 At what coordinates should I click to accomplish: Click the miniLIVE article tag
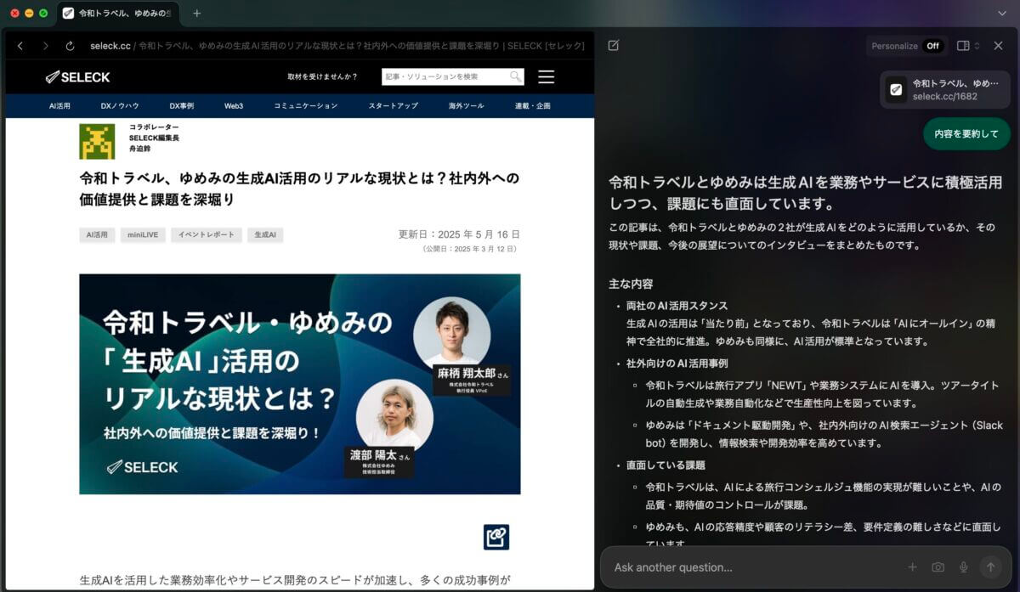point(143,234)
